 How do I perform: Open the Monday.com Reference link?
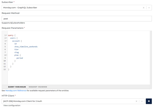click(x=16, y=90)
